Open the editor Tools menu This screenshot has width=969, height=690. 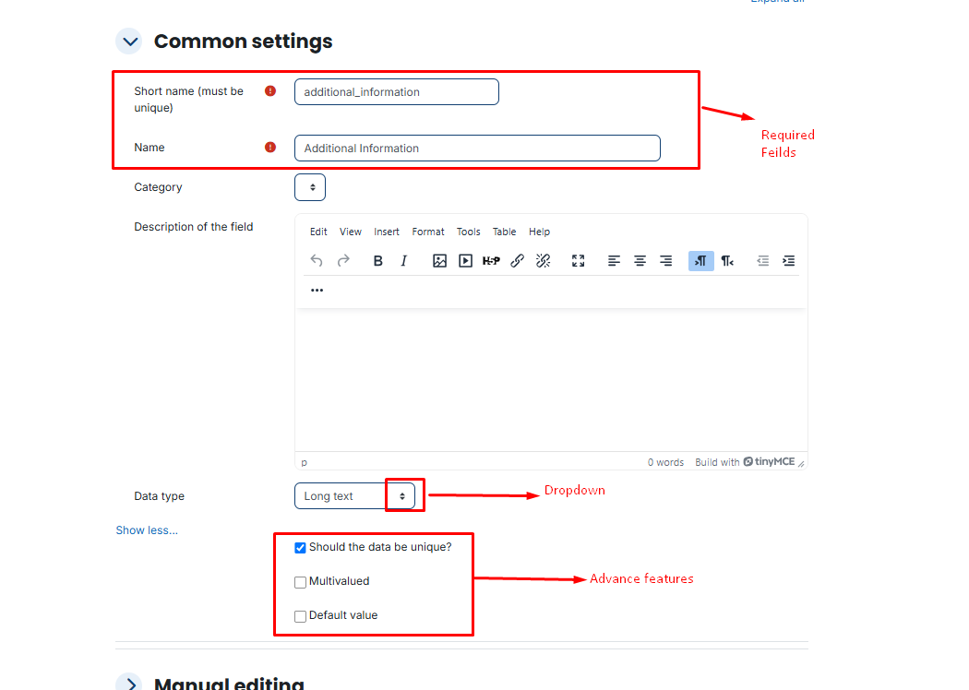click(469, 232)
